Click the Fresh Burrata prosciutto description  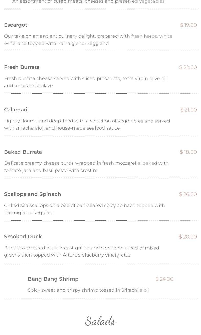85,82
